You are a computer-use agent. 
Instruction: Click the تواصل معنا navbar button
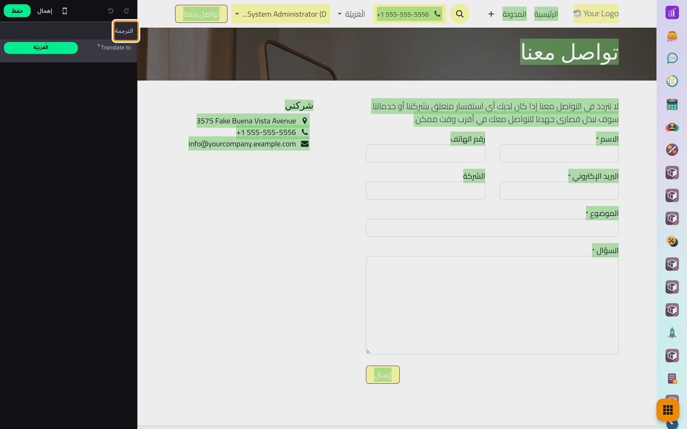[x=201, y=14]
